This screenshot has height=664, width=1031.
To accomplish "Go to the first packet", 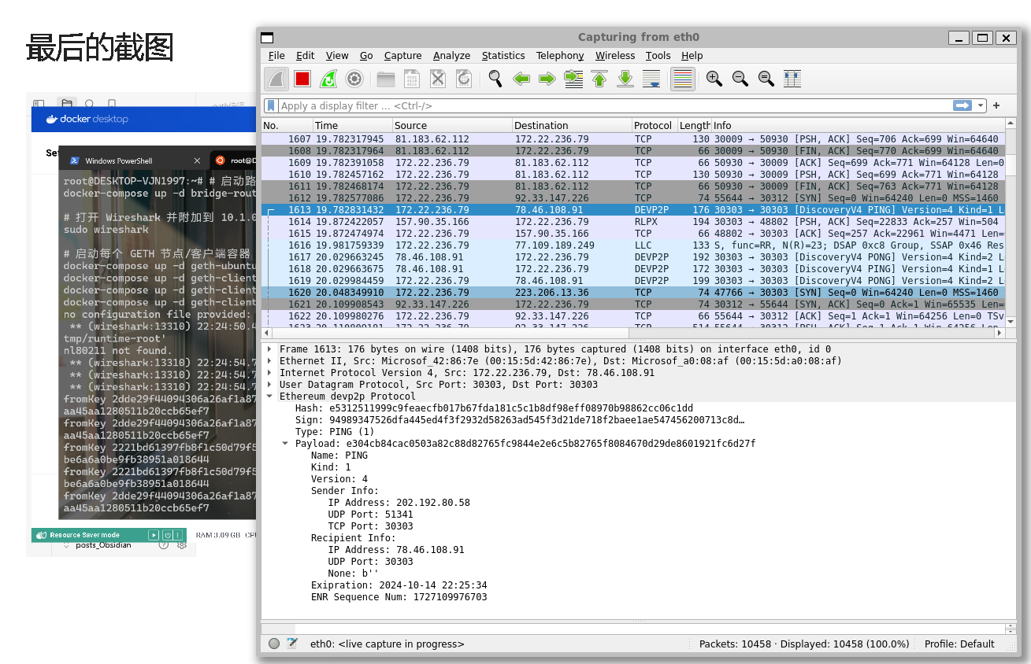I will [x=599, y=79].
